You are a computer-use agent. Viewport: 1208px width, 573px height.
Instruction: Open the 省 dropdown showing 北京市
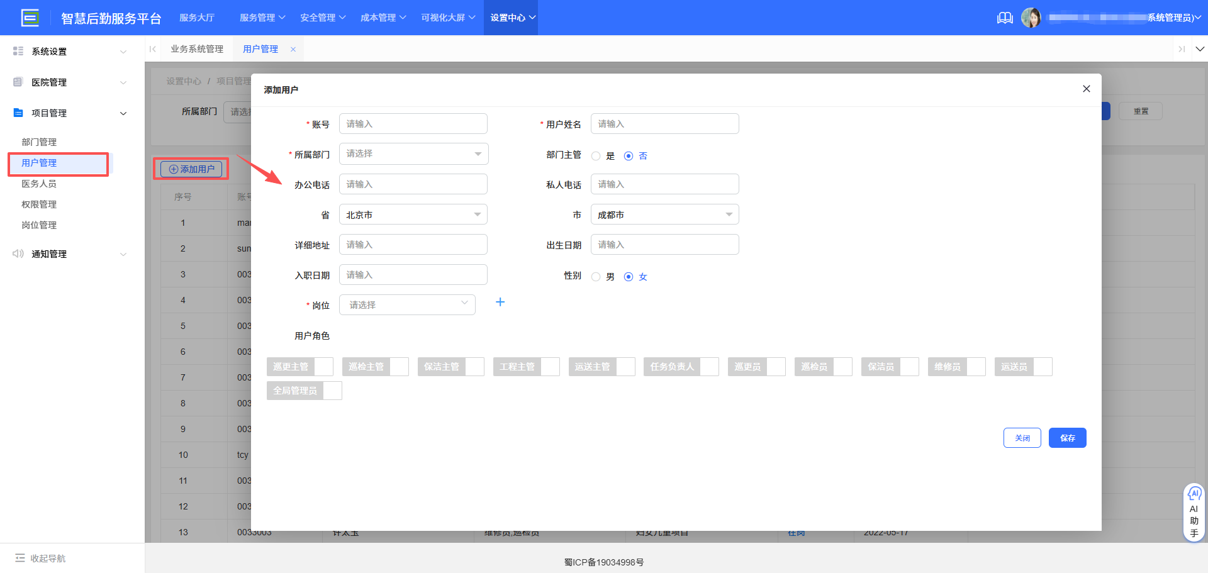(413, 214)
